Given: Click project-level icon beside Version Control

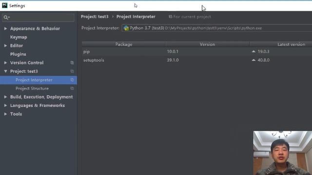Looking at the screenshot, I should point(72,63).
